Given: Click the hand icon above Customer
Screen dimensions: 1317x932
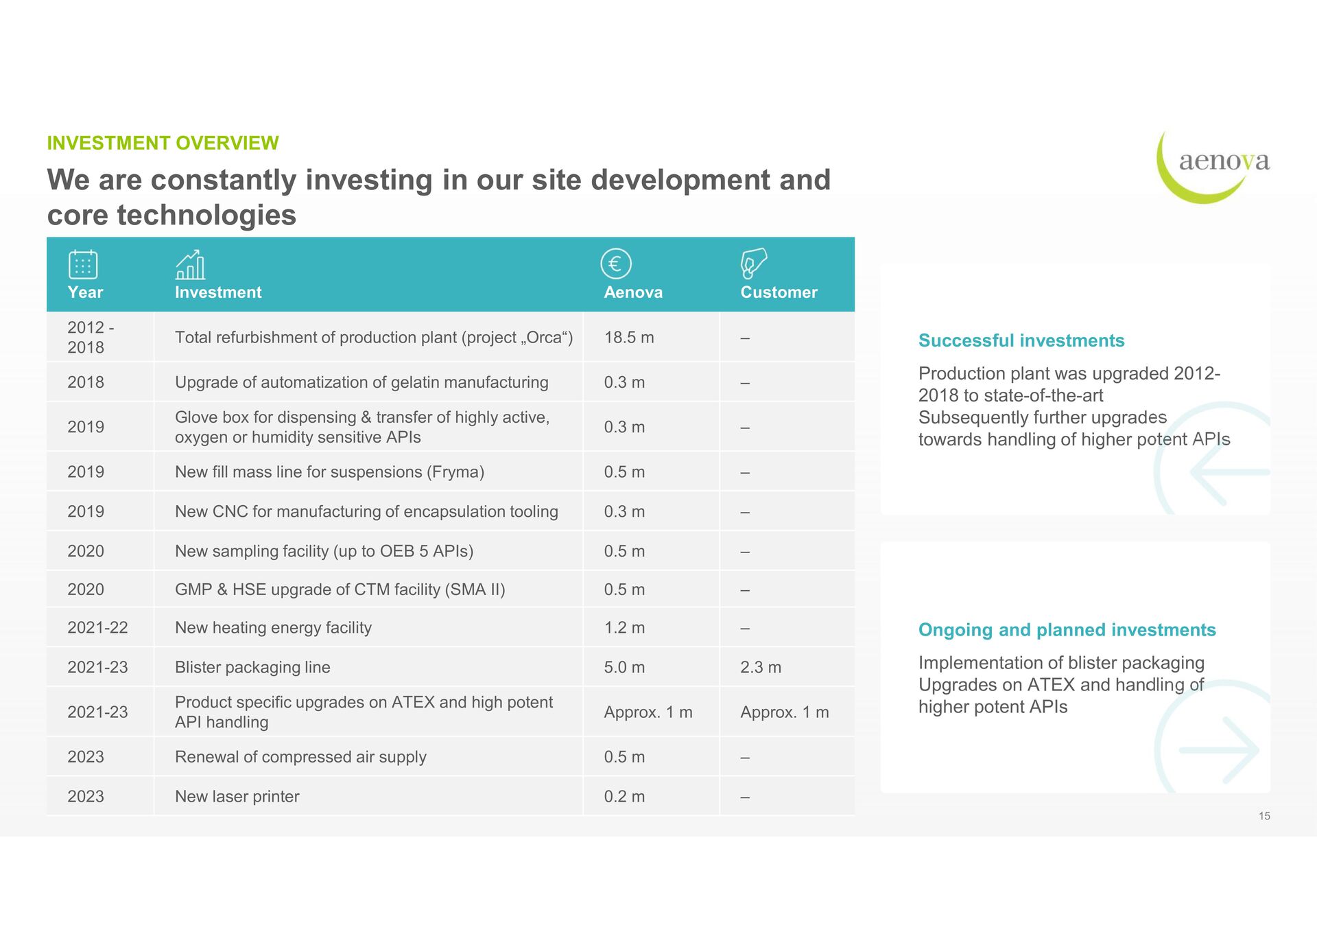Looking at the screenshot, I should coord(753,264).
